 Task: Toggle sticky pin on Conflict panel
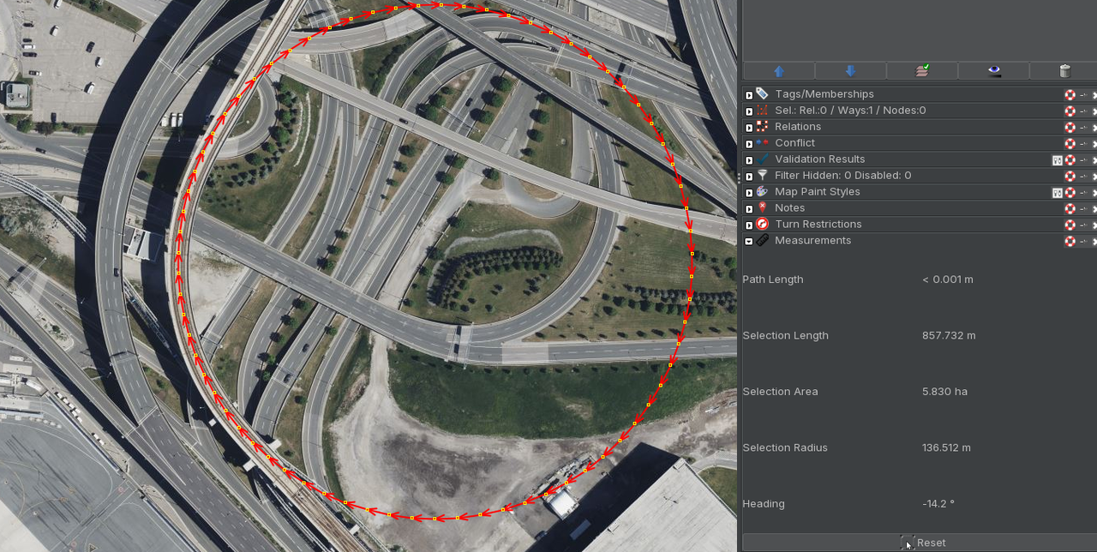pyautogui.click(x=1083, y=143)
